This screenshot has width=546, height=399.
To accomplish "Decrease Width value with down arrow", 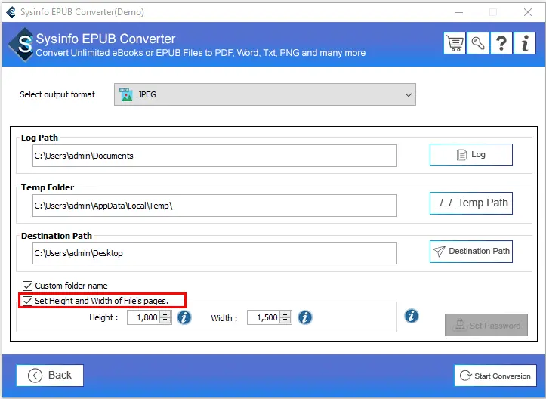I will tap(286, 321).
